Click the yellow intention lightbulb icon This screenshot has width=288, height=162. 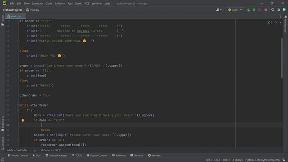22,121
